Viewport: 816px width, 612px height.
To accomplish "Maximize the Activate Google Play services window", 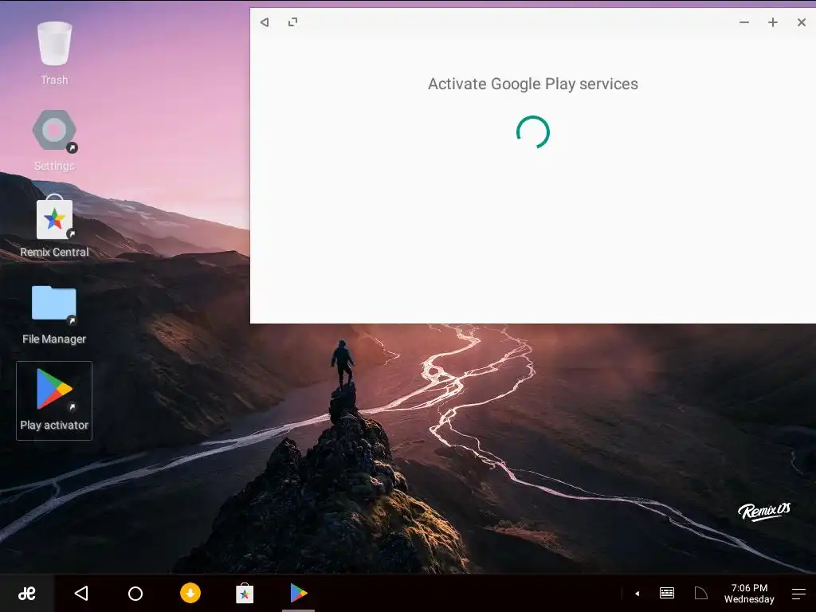I will [x=773, y=22].
